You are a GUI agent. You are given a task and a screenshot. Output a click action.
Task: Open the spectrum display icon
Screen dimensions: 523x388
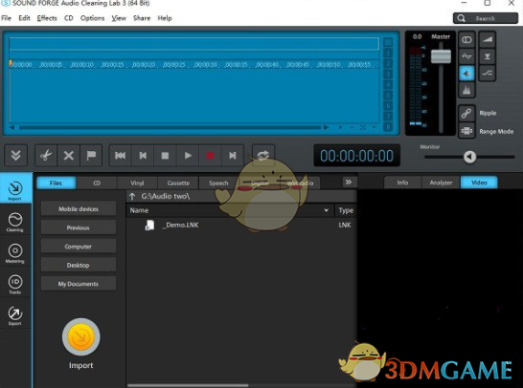466,90
